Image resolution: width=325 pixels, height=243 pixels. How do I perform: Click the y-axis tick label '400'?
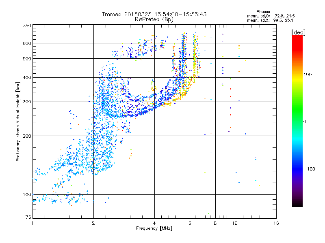coord(27,77)
